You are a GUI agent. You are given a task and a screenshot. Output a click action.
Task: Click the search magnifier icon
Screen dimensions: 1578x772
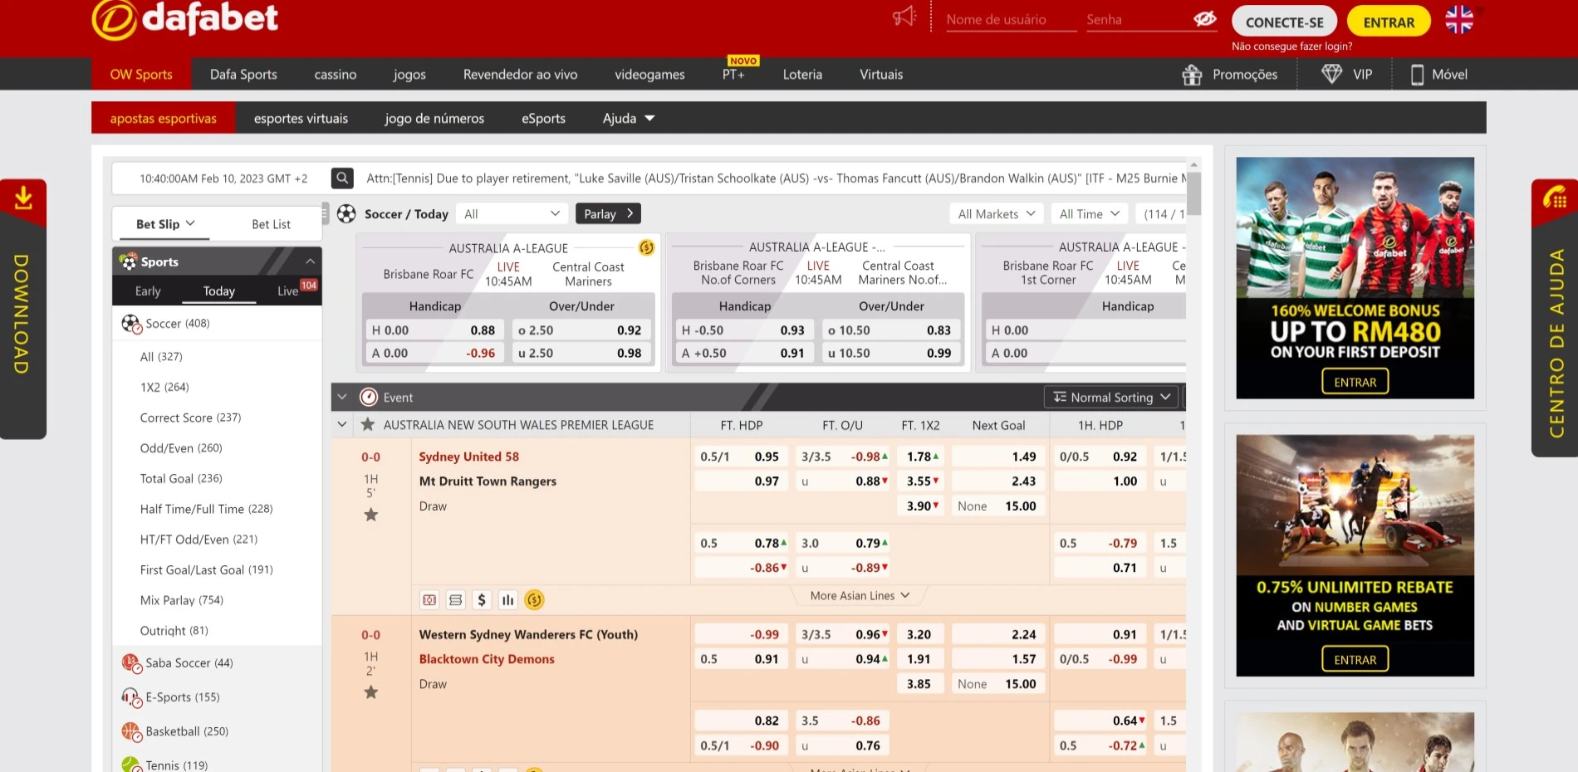click(342, 178)
